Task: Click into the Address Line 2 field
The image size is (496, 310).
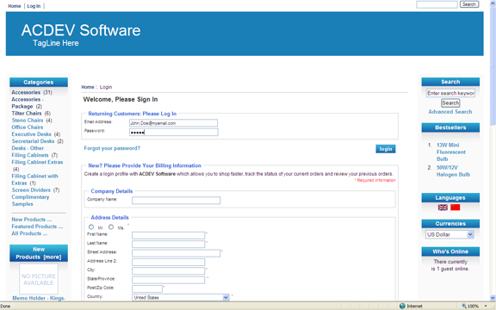Action: click(x=168, y=262)
